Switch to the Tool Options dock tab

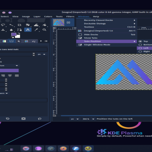pos(11,41)
